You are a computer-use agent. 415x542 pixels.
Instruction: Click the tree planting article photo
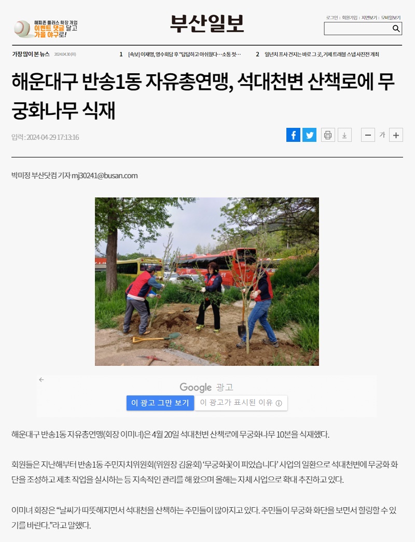tap(206, 281)
